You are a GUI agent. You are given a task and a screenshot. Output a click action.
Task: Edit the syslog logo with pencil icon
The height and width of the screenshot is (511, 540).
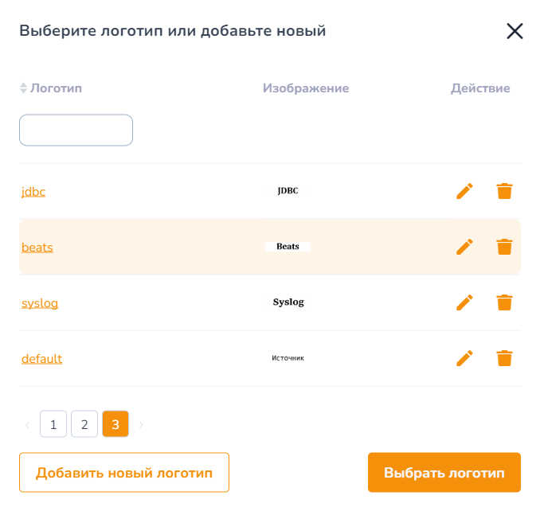[464, 302]
